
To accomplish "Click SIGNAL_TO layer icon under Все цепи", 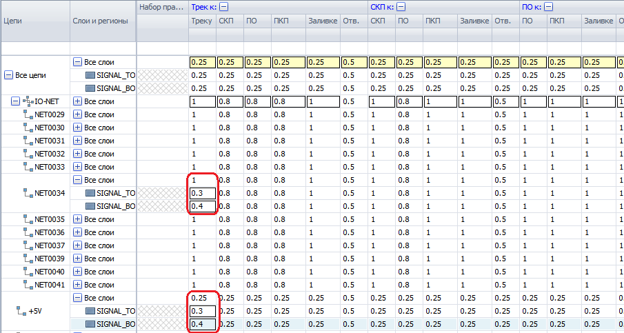I will (90, 75).
